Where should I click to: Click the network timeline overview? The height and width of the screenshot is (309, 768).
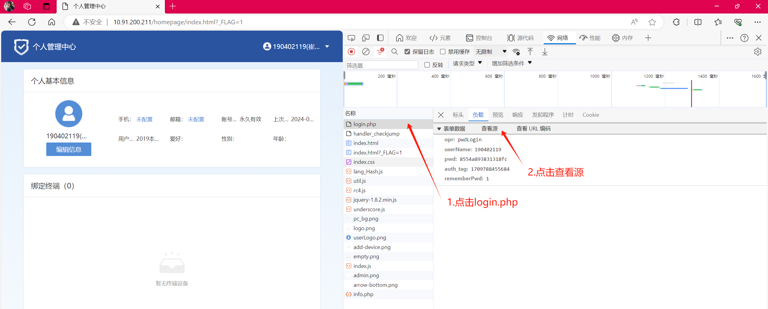click(x=555, y=89)
